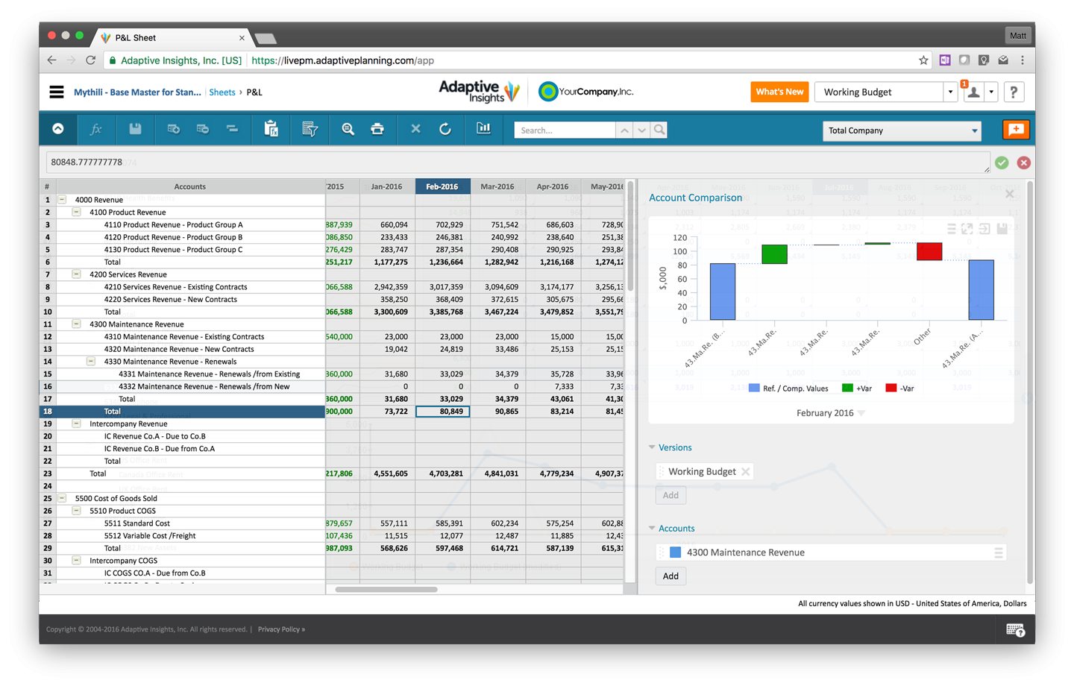The height and width of the screenshot is (686, 1074).
Task: Toggle the -Var legend series in chart
Action: pos(899,388)
